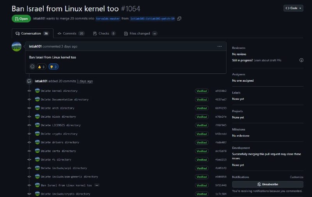Click avatar icon on 'Delete drivers directory' commit

[37, 142]
